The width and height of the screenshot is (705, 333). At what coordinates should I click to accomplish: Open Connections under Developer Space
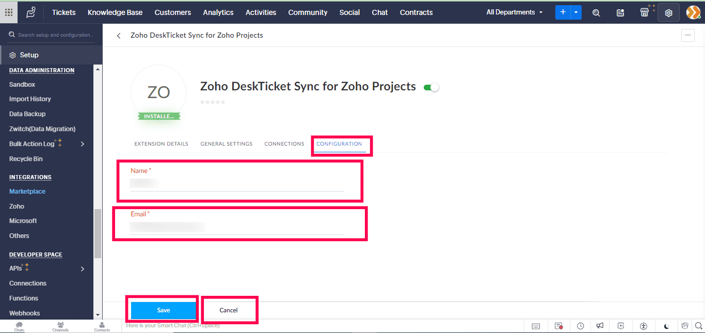click(28, 283)
